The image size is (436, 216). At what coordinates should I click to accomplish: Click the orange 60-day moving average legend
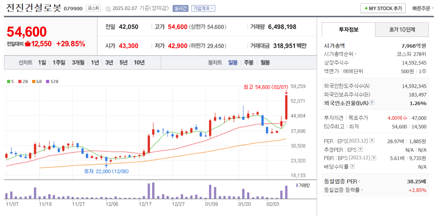[x=37, y=81]
